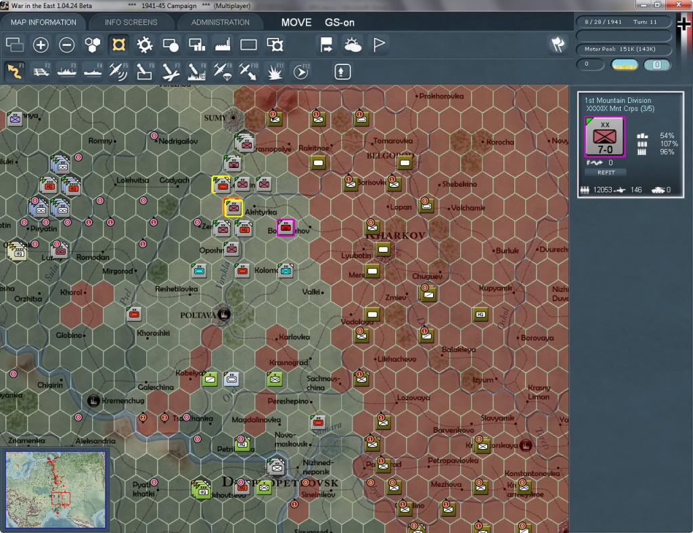The height and width of the screenshot is (533, 693).
Task: Select the unit counter at Akhtyrka
Action: (233, 207)
